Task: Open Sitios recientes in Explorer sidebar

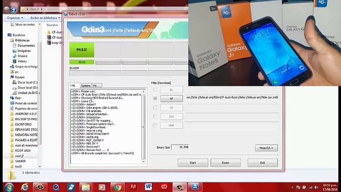Action: 22,25
